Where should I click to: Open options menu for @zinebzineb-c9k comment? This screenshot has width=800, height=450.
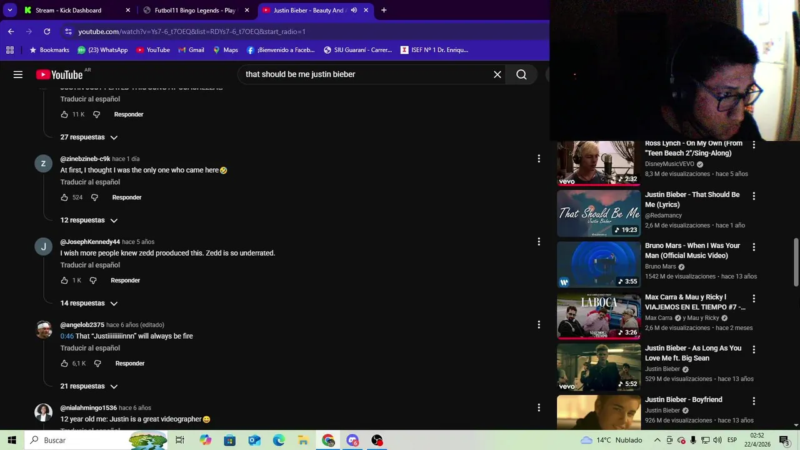click(x=539, y=159)
